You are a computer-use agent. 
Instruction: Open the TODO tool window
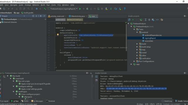[x=25, y=101]
